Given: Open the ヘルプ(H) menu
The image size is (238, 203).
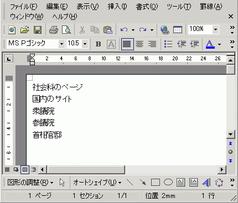Looking at the screenshot, I should pos(65,17).
